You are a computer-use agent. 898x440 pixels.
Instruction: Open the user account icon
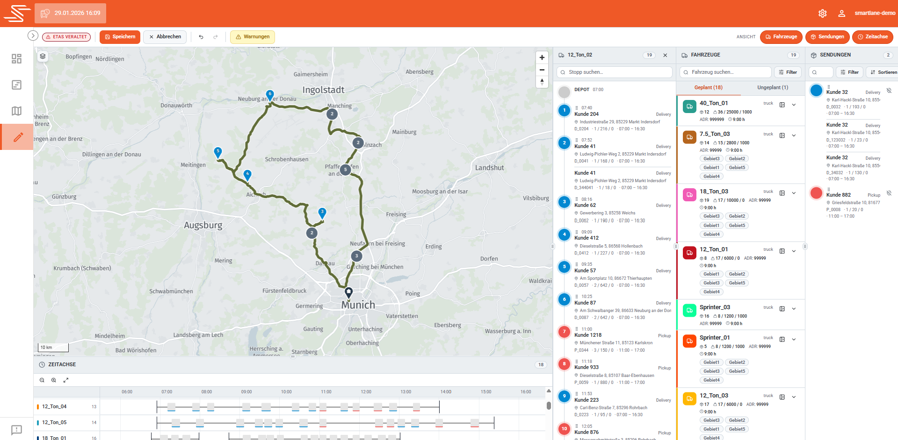pos(841,14)
